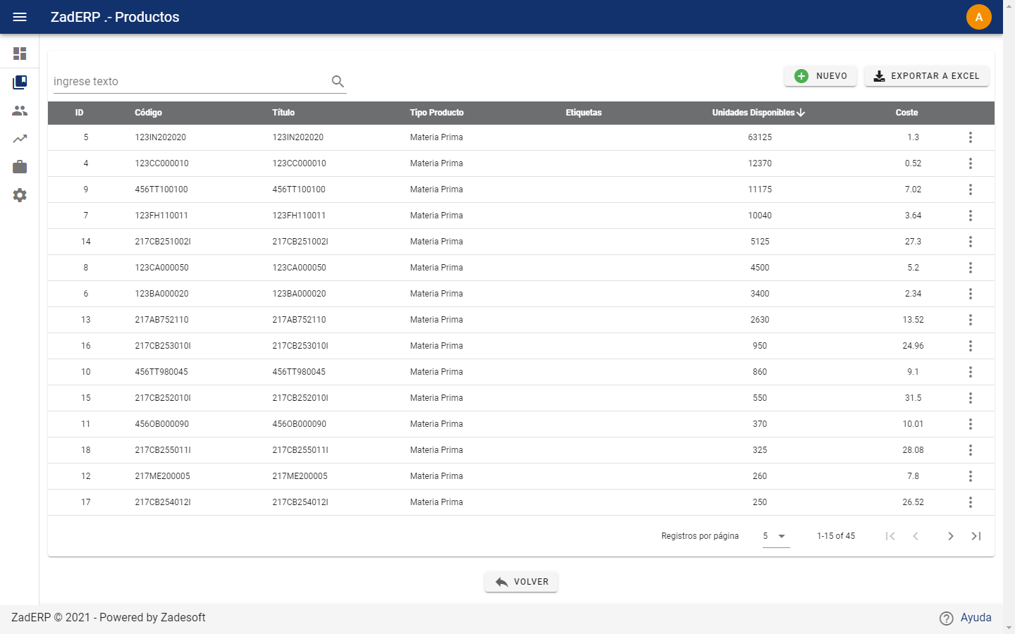Sort by the Etiquetas column header
Screen dimensions: 1015x634
tap(584, 113)
